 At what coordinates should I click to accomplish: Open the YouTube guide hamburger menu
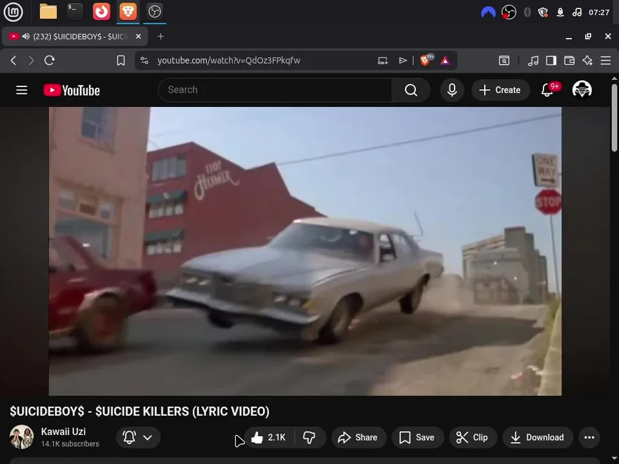22,90
